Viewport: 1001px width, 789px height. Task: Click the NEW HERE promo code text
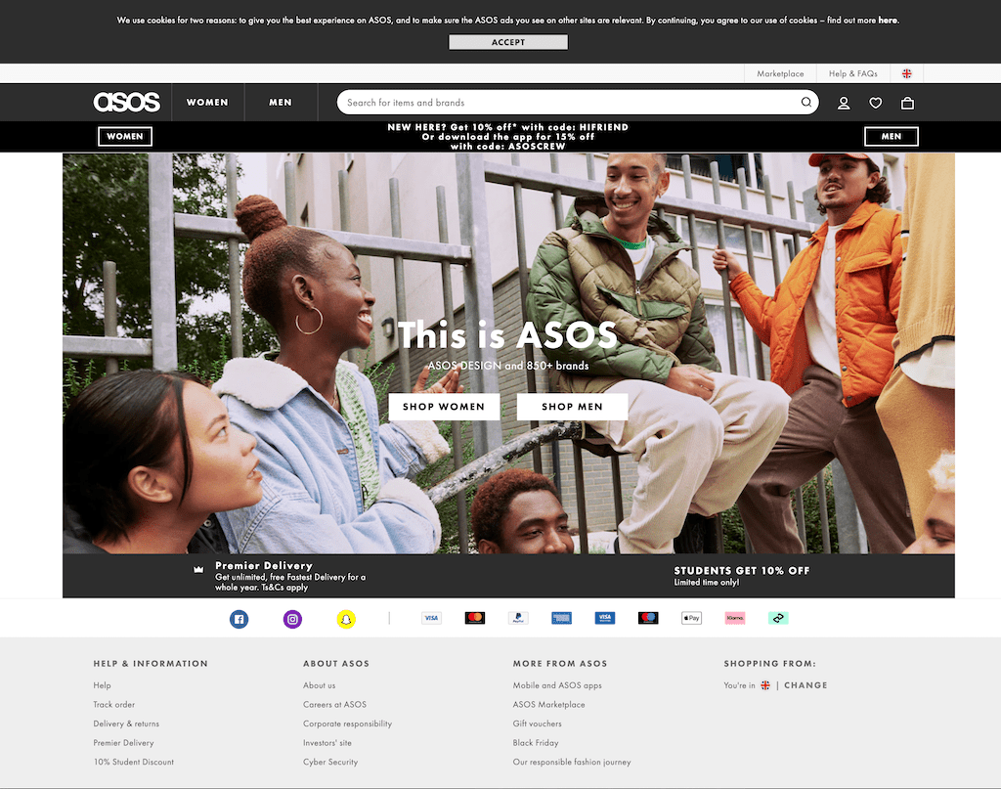(x=508, y=137)
